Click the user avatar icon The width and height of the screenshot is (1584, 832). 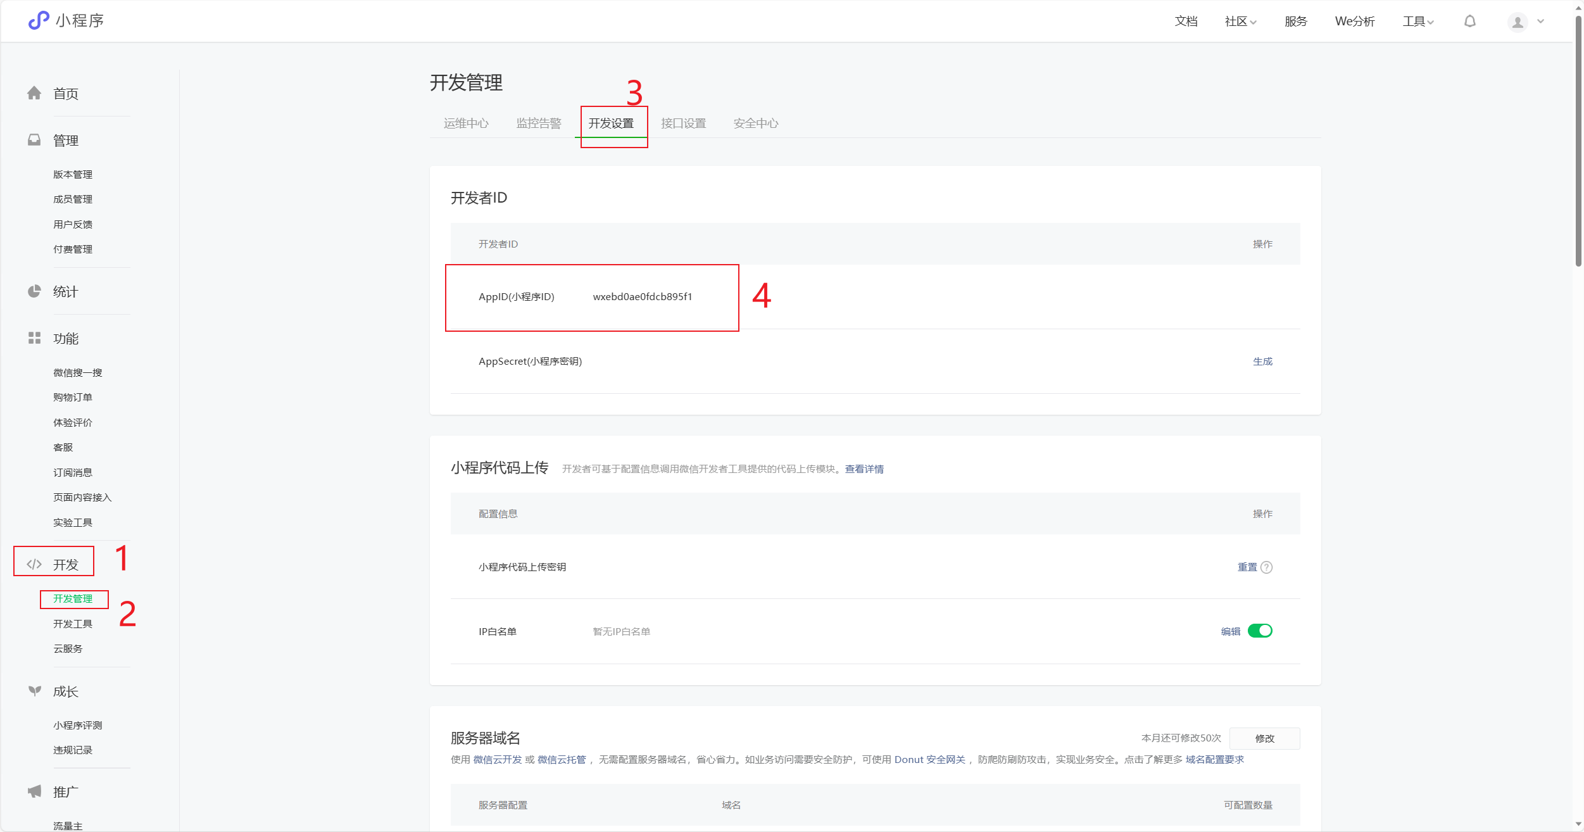1518,22
